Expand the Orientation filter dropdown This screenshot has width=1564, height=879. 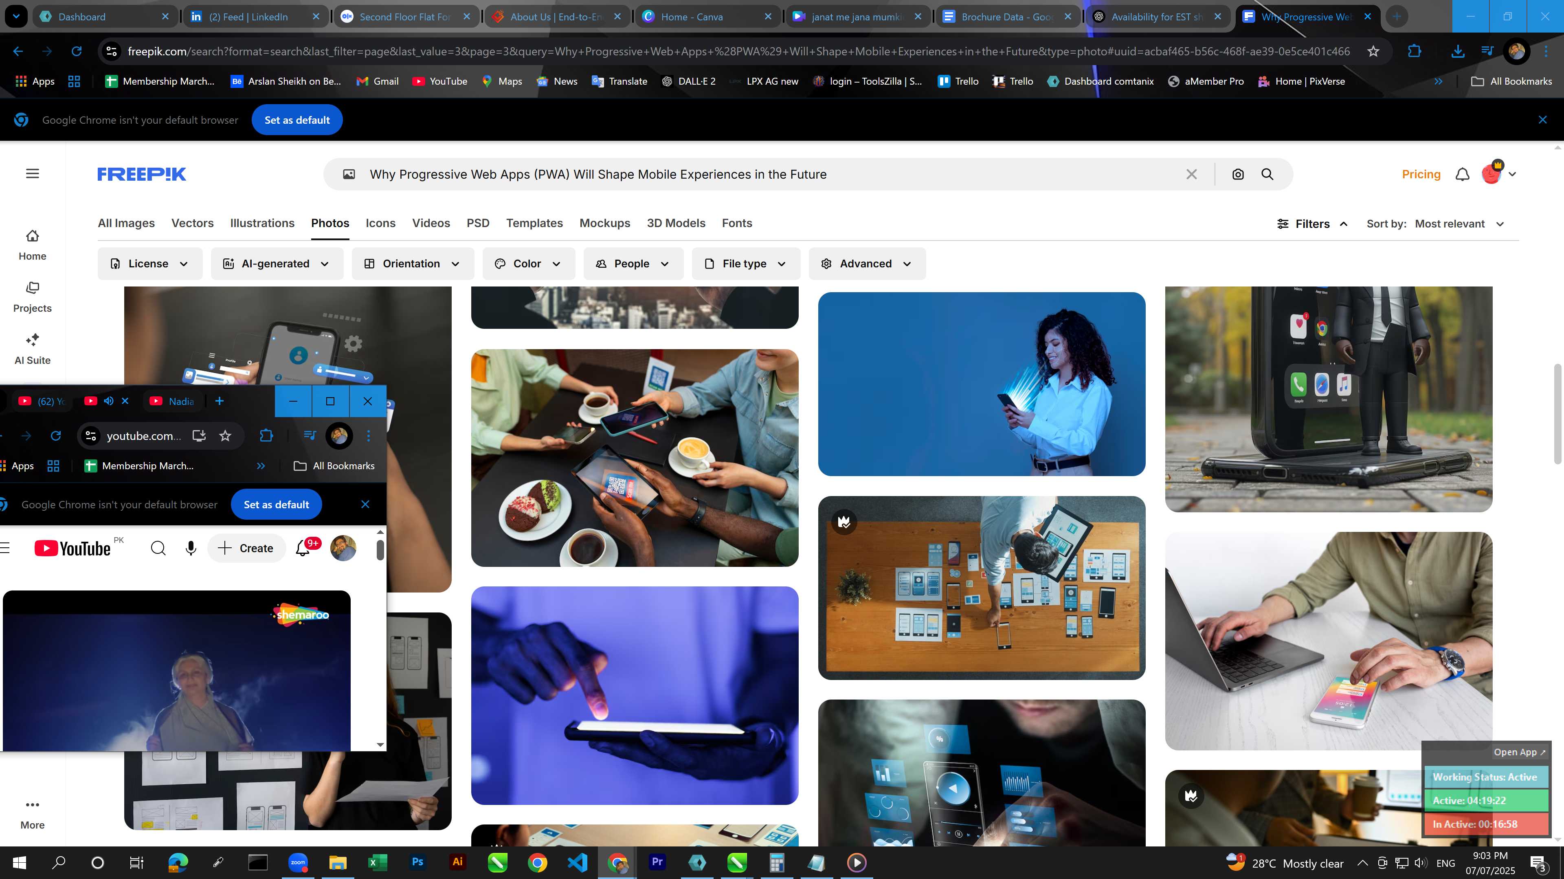tap(413, 263)
